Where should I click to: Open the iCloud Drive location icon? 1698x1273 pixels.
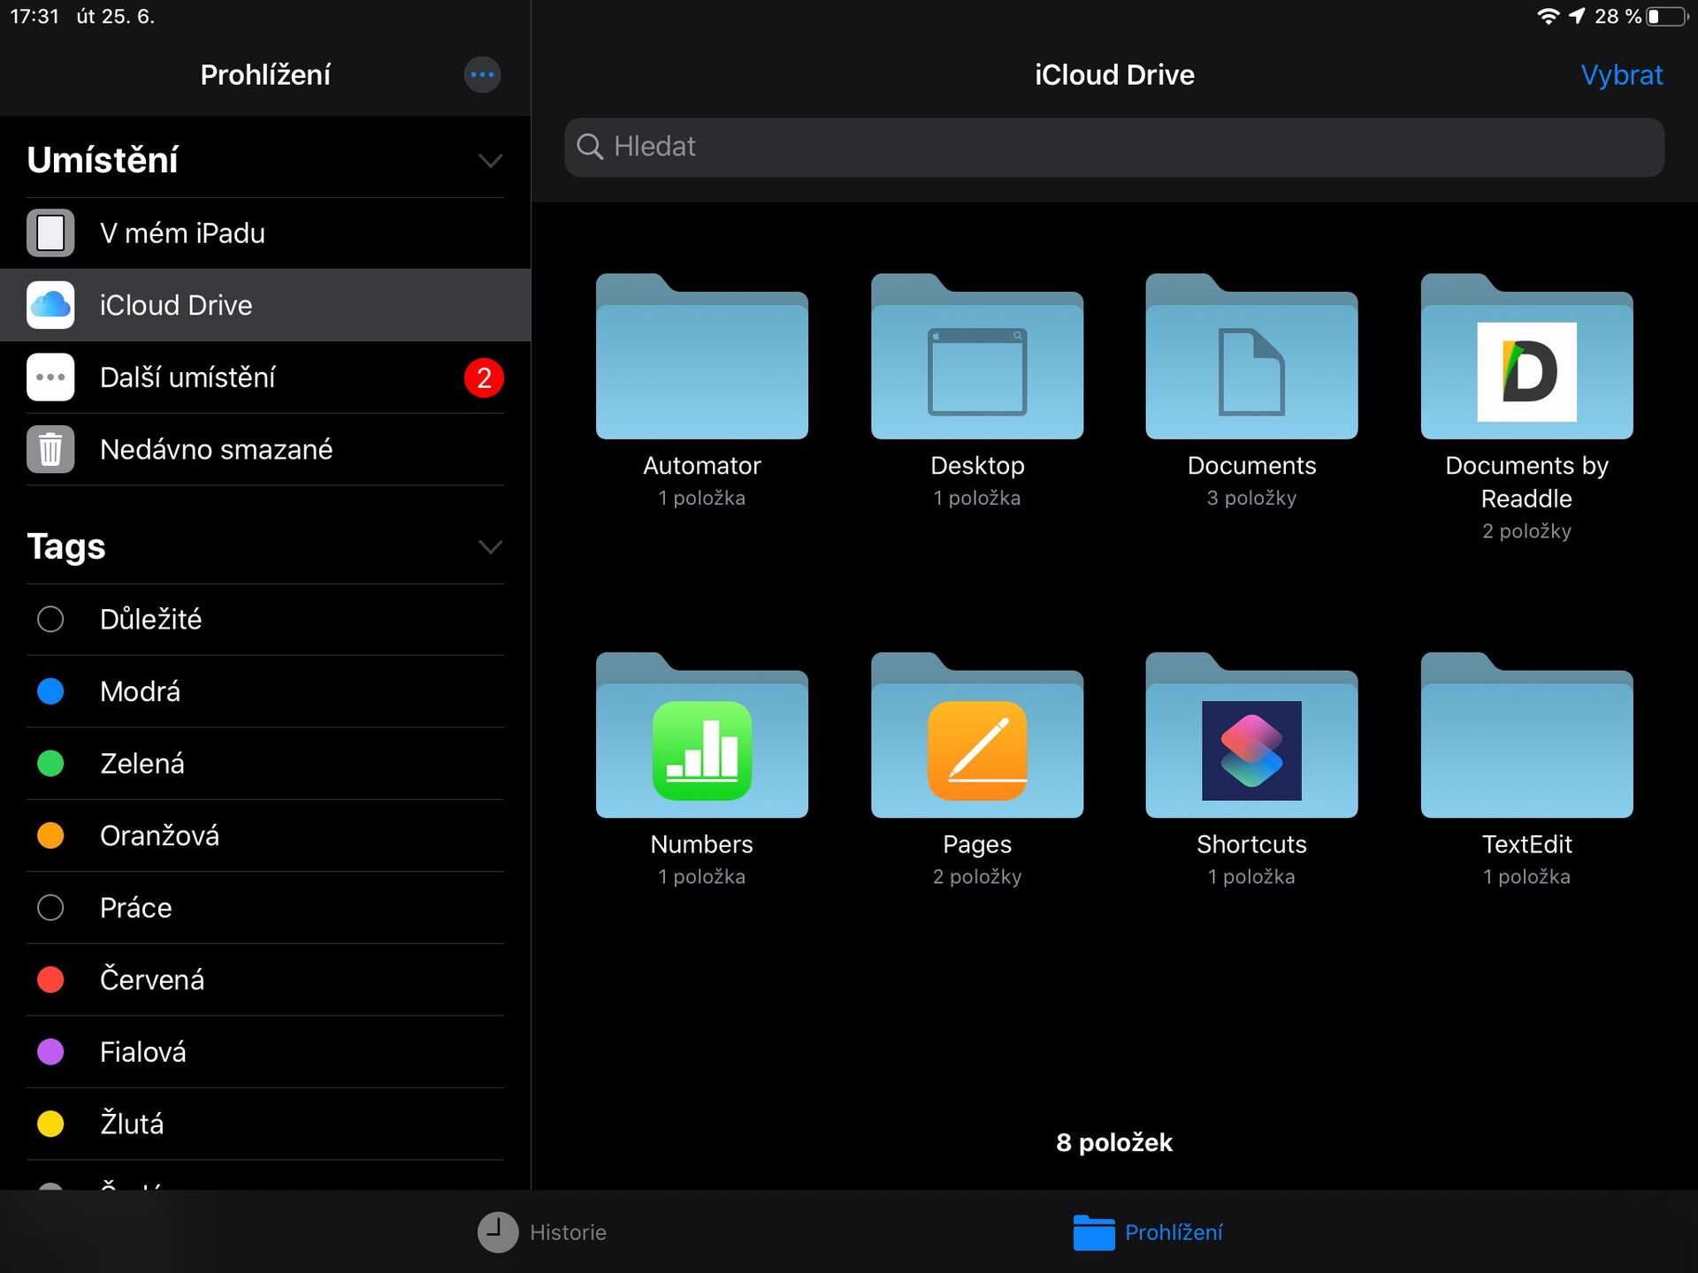(x=50, y=305)
